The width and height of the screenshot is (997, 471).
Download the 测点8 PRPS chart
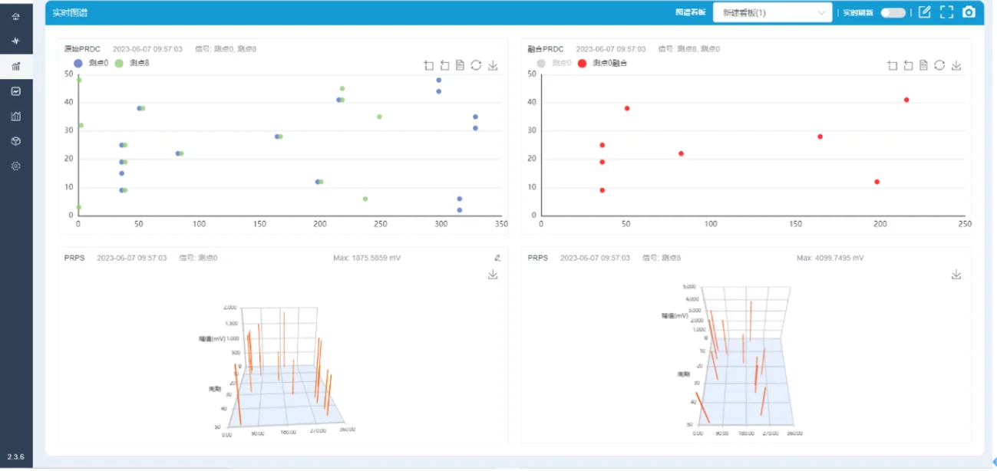[x=956, y=275]
